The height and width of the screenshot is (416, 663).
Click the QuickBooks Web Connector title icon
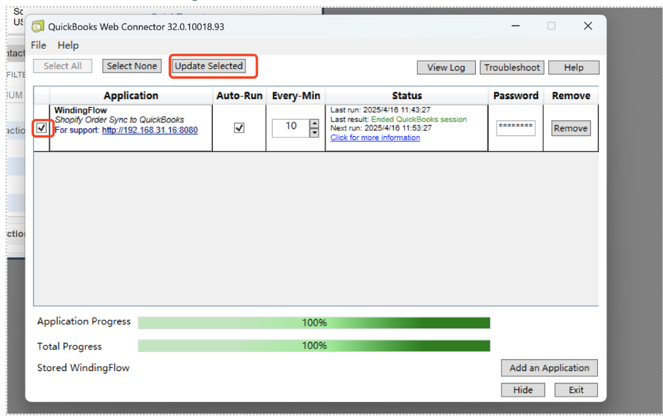(38, 26)
